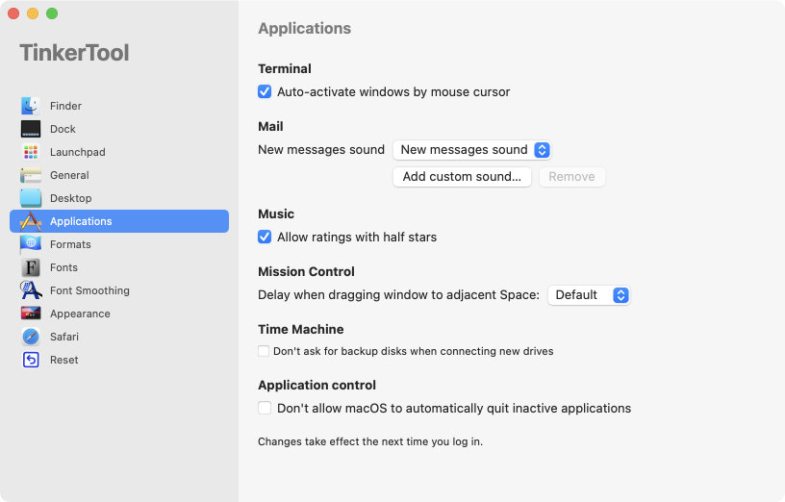Image resolution: width=785 pixels, height=502 pixels.
Task: Open Safari settings label
Action: coord(64,337)
